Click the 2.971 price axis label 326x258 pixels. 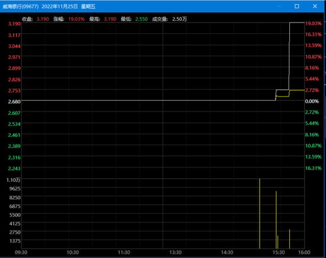[x=14, y=57]
